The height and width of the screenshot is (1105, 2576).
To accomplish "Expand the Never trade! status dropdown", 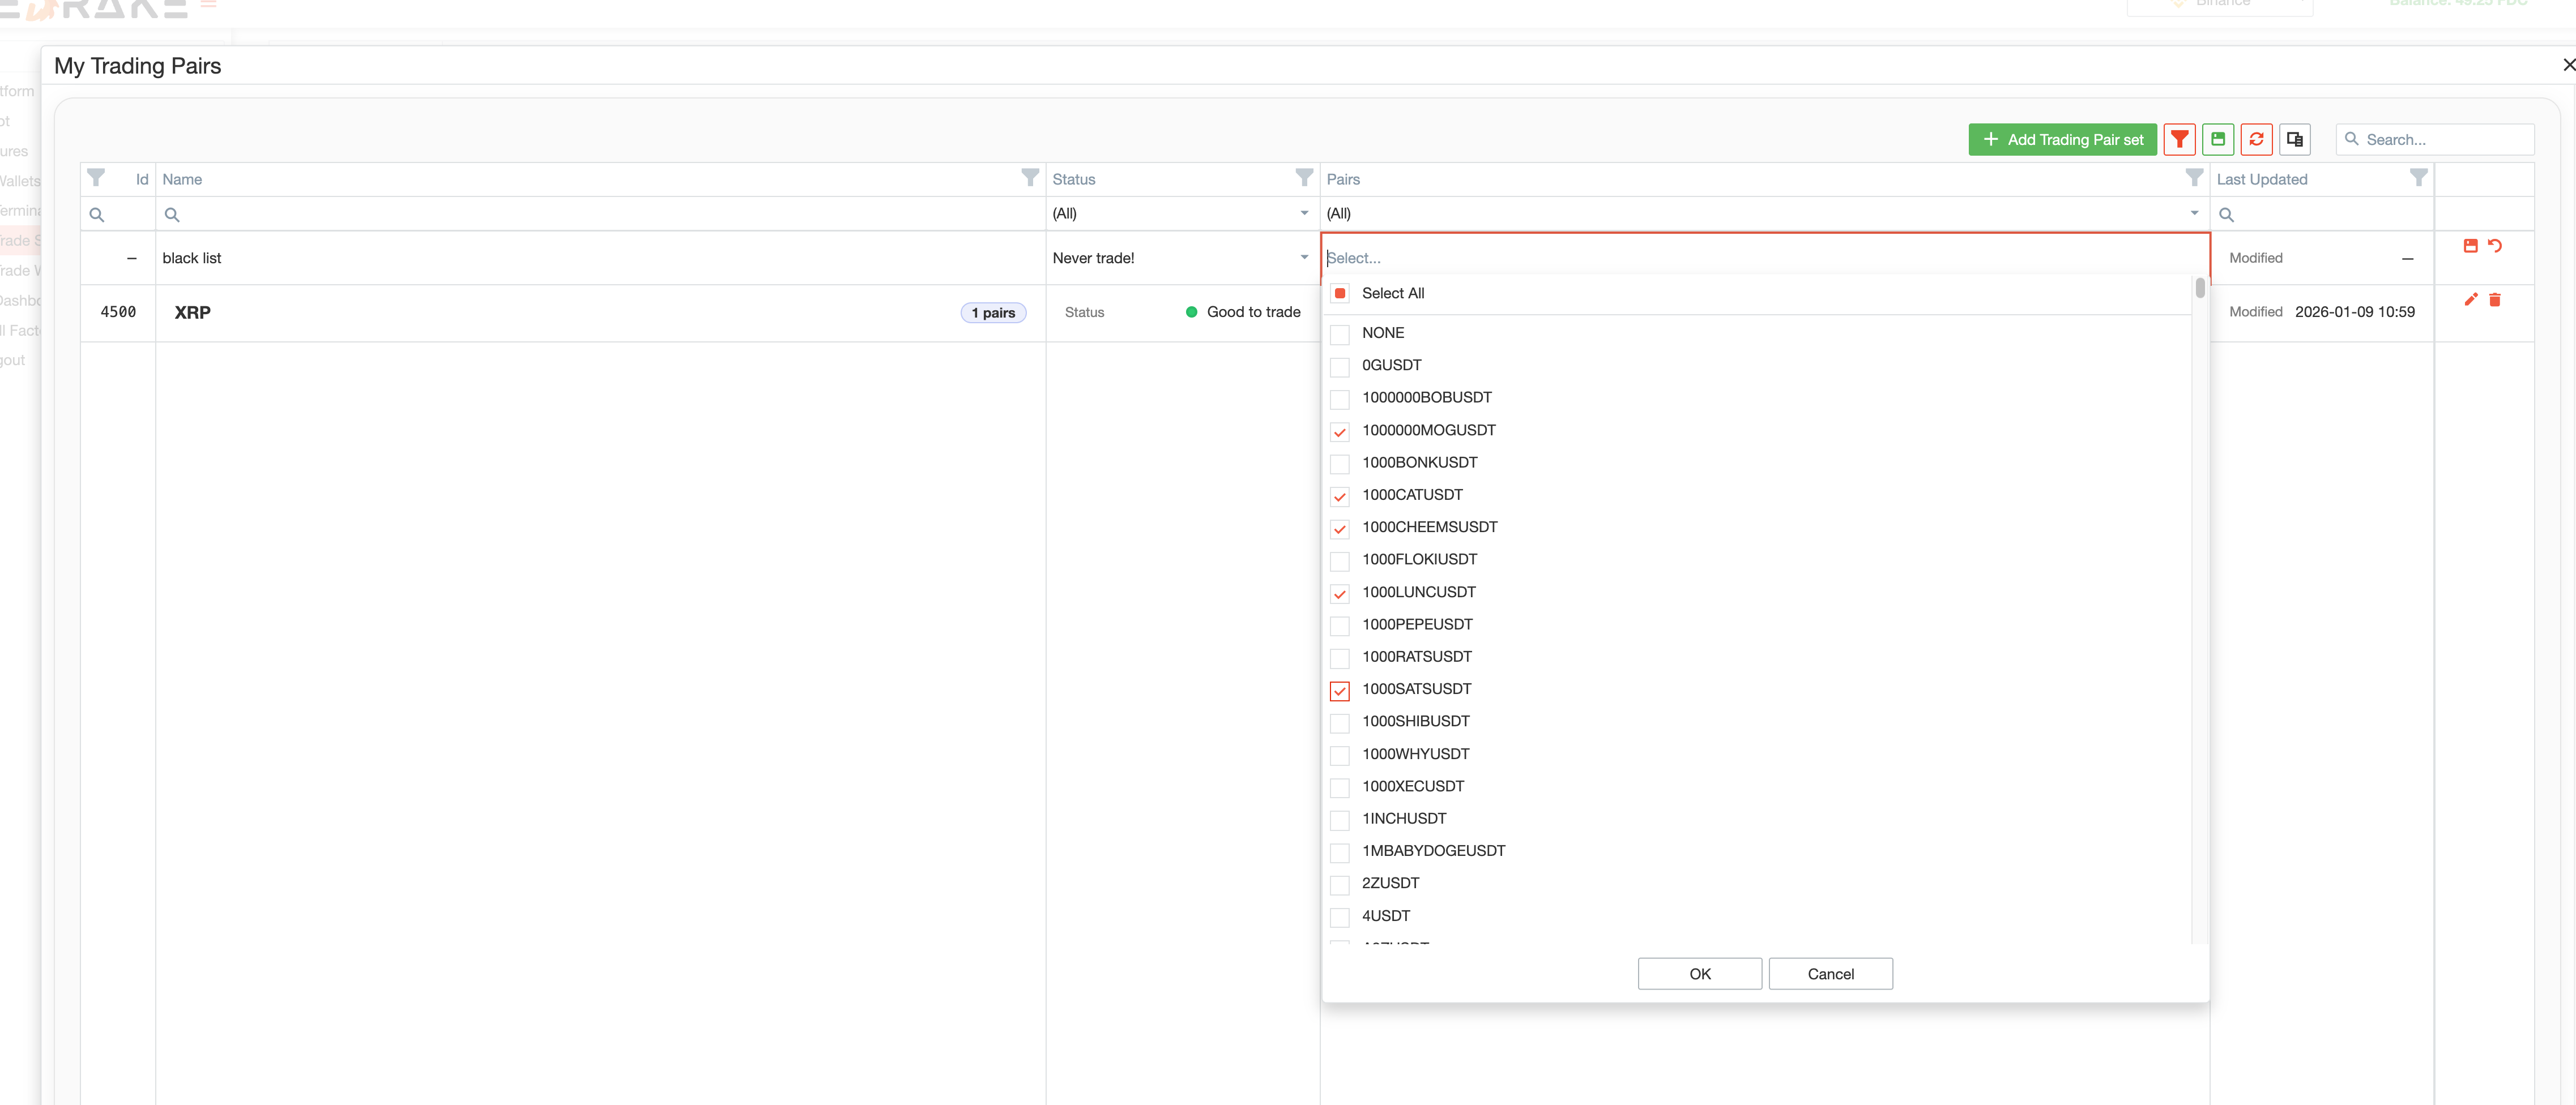I will [1303, 258].
